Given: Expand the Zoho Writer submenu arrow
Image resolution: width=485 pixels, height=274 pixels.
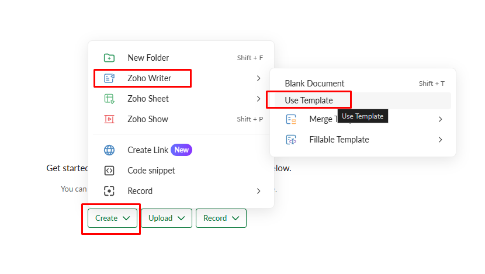Looking at the screenshot, I should [258, 78].
